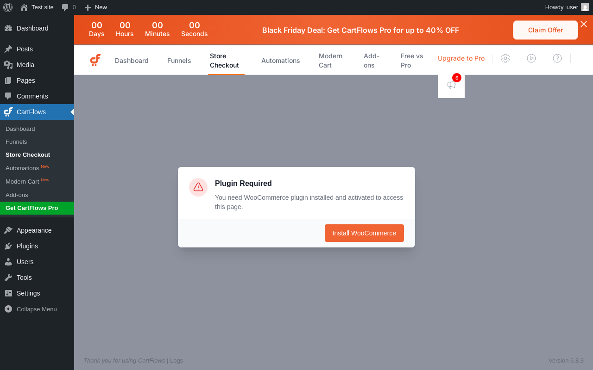This screenshot has height=370, width=593.
Task: Click the Appearance paintbrush icon
Action: point(8,230)
